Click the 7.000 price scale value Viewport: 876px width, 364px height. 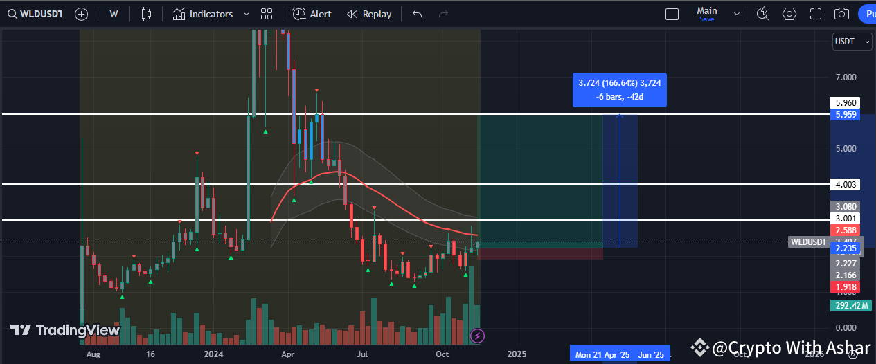846,78
